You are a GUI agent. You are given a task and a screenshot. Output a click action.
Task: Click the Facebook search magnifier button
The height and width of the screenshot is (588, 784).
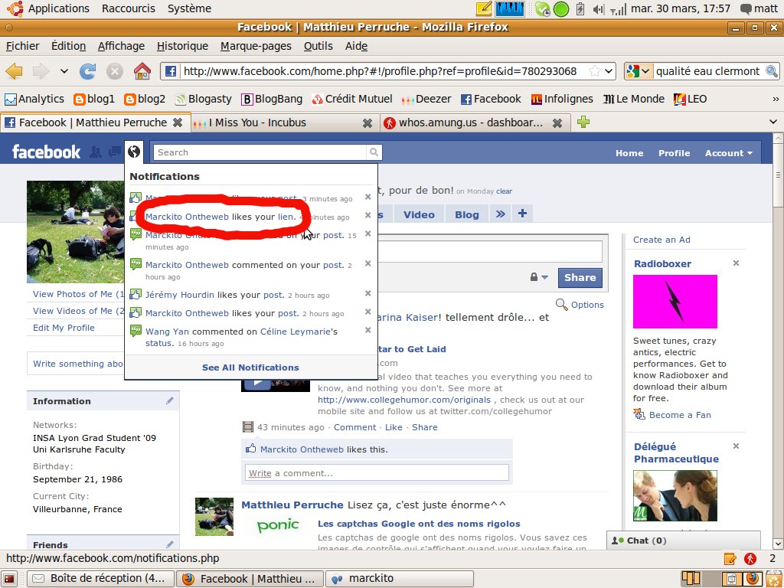click(374, 152)
